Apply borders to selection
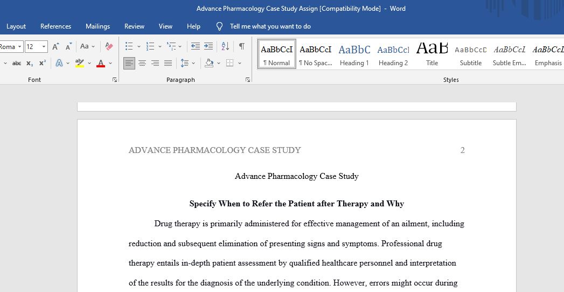The image size is (564, 292). pos(229,63)
